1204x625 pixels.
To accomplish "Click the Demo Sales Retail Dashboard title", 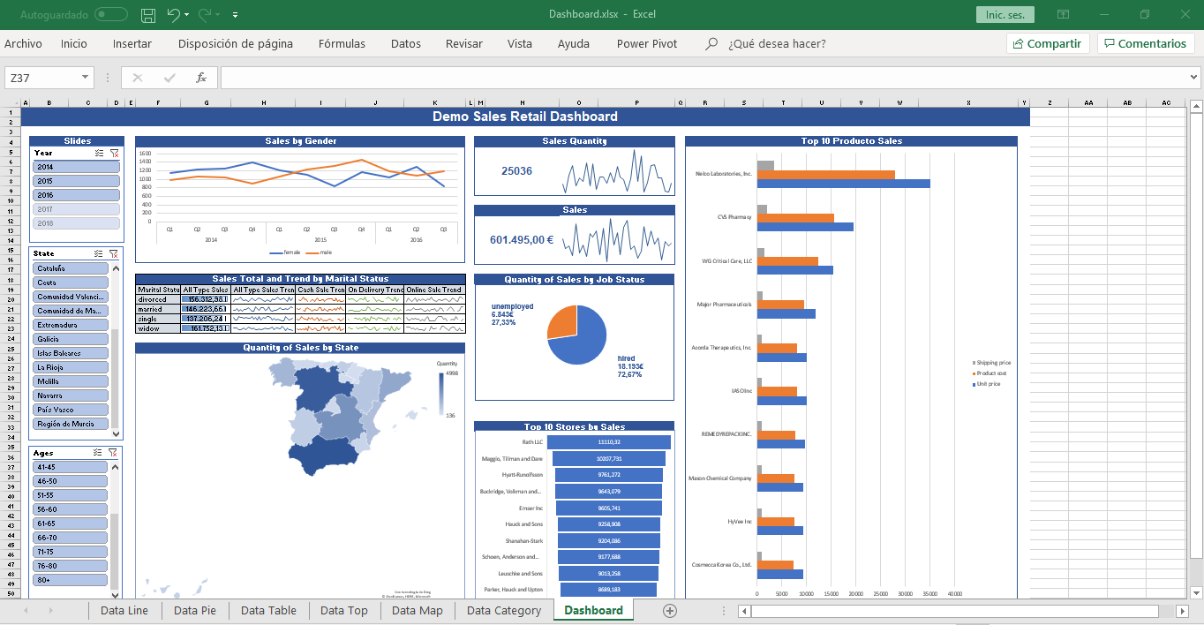I will tap(525, 117).
